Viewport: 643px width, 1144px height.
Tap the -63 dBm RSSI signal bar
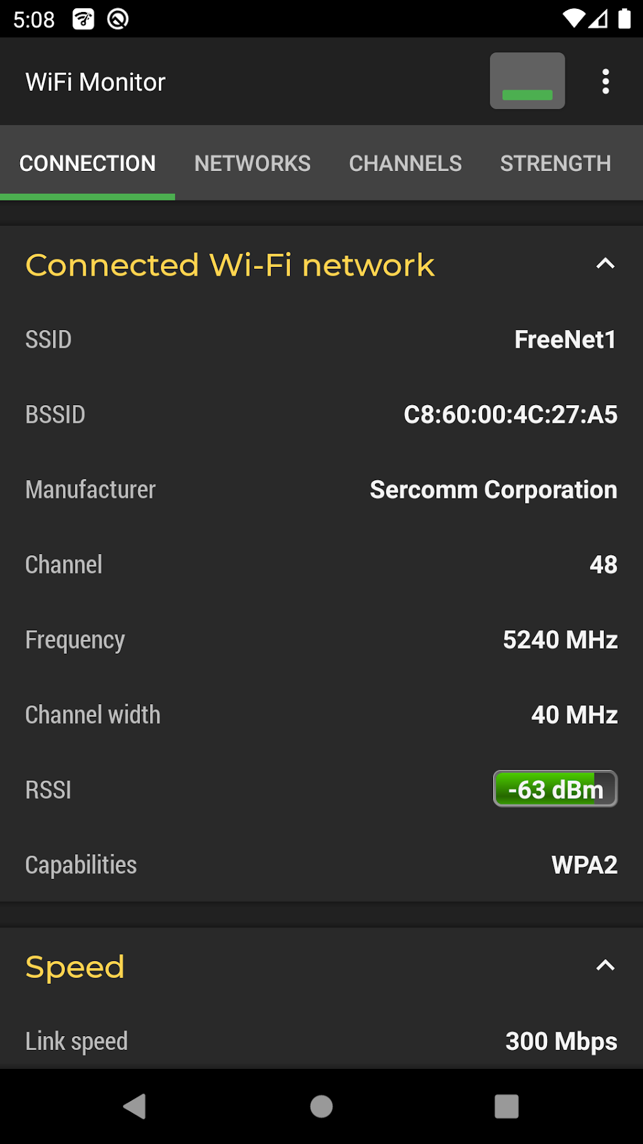click(x=555, y=789)
